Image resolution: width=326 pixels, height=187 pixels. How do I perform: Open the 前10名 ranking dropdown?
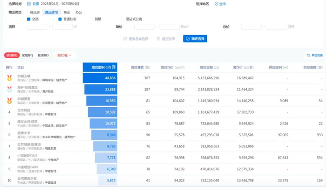coord(64,55)
